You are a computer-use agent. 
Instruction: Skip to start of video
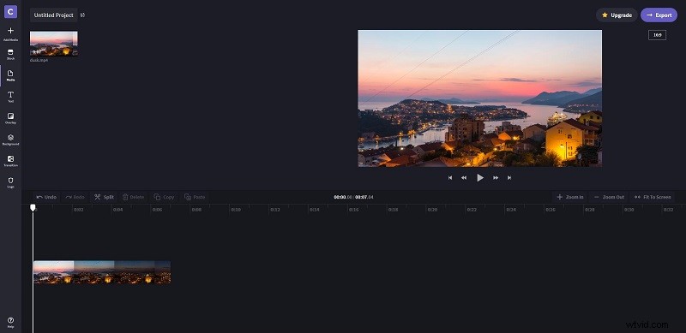[x=449, y=178]
